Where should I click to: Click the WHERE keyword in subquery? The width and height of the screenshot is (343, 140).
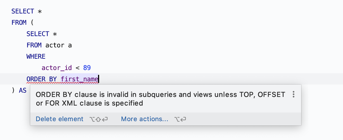(36, 57)
